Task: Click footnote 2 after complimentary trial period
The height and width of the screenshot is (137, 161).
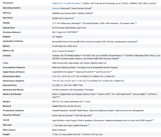Action: pos(137,41)
